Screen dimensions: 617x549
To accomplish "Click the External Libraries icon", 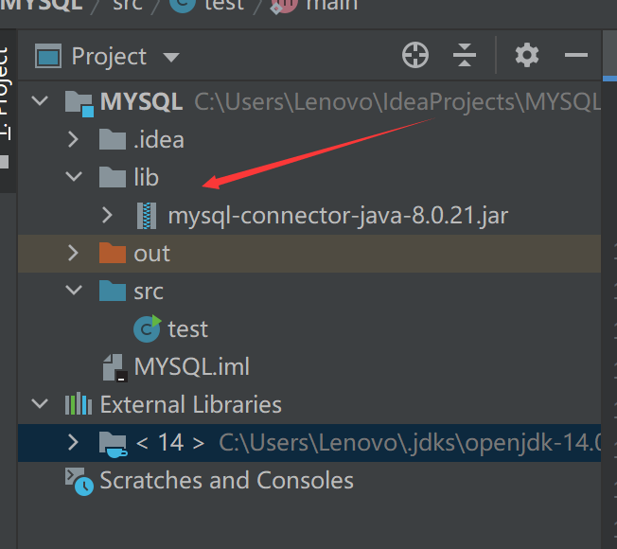I will point(78,405).
